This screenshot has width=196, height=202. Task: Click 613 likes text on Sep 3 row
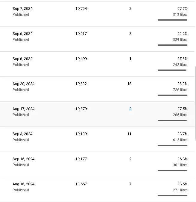(180, 140)
